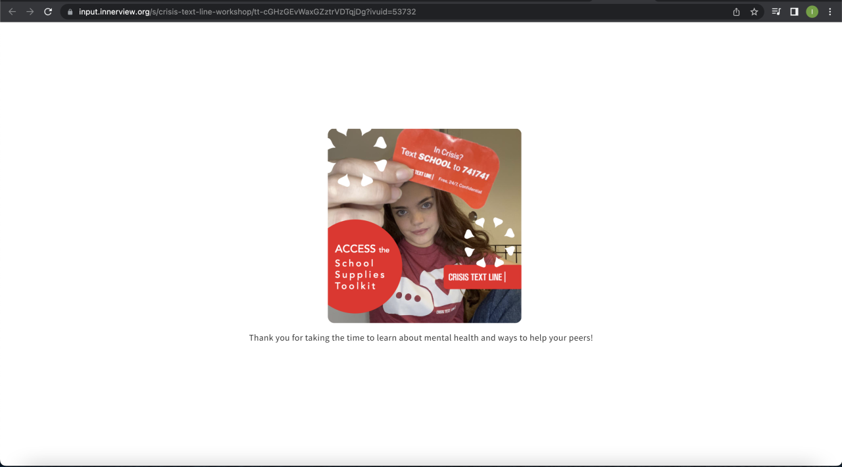Image resolution: width=842 pixels, height=467 pixels.
Task: Open the media controls icon in toolbar
Action: pos(776,12)
